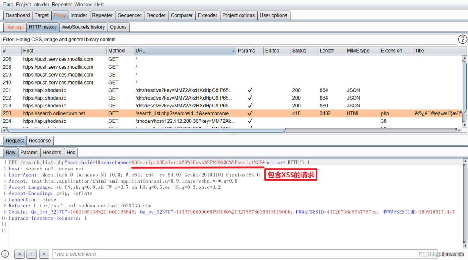The width and height of the screenshot is (468, 260).
Task: Open the filter settings bar
Action: pyautogui.click(x=228, y=40)
